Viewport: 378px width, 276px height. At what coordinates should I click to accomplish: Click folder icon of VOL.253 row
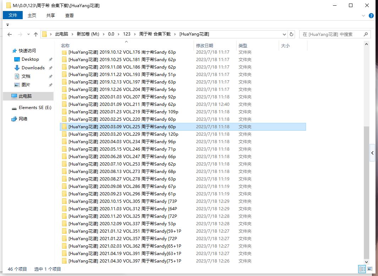[64, 164]
